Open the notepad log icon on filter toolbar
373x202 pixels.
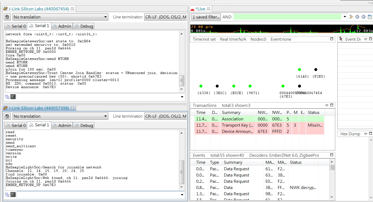[x=369, y=17]
